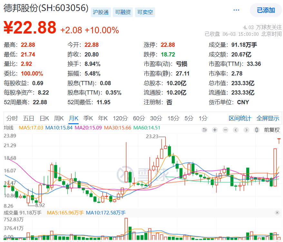Image resolution: width=283 pixels, height=242 pixels.
Task: Click the 成交量 91.18万手 volume label
Action: (23, 213)
